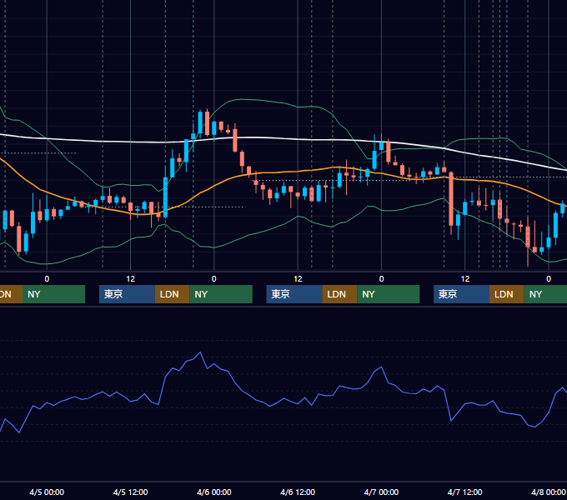Screen dimensions: 567x500
Task: Click the 4/5 12:00 time axis label
Action: (130, 492)
